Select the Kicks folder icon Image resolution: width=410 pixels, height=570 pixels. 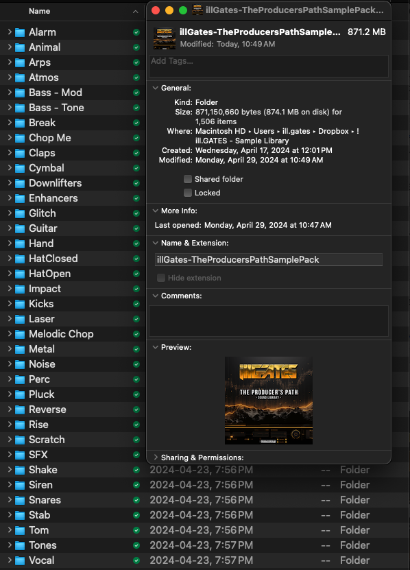click(x=20, y=304)
